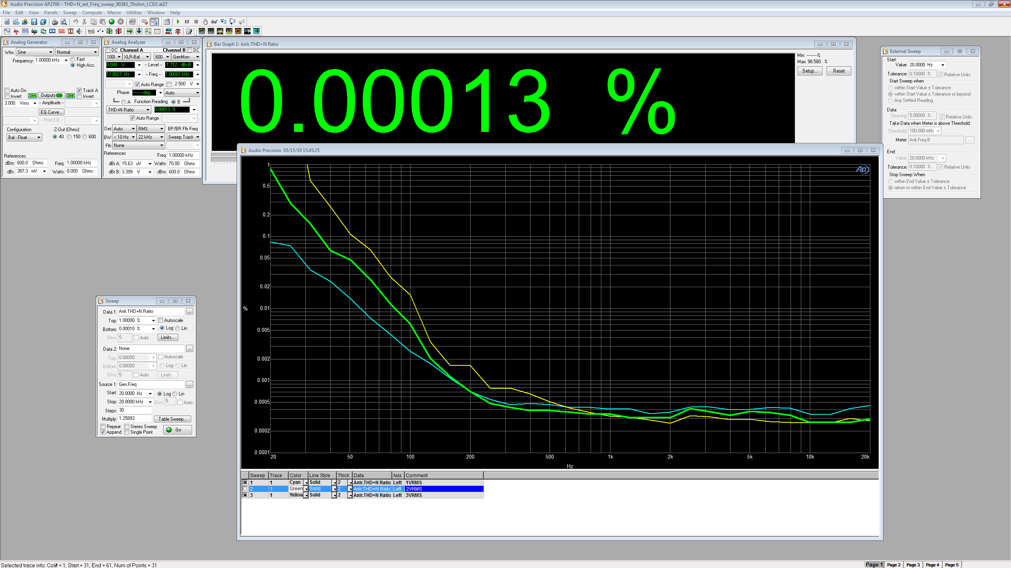Click the DCX panel toolbar icon
The image size is (1011, 568).
pyautogui.click(x=91, y=31)
